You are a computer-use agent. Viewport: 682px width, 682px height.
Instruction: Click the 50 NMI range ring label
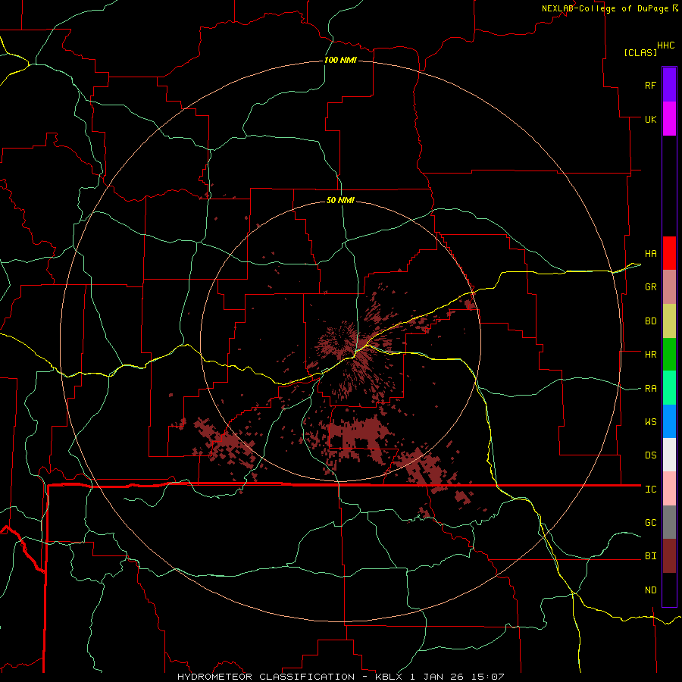[x=340, y=200]
